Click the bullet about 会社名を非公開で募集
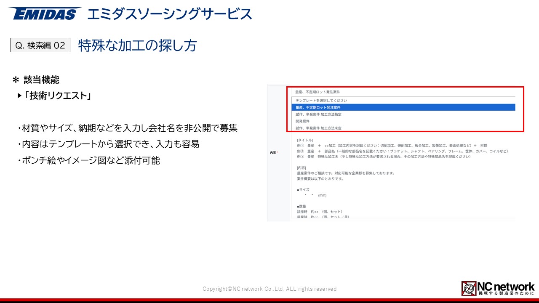The height and width of the screenshot is (303, 539). (128, 128)
